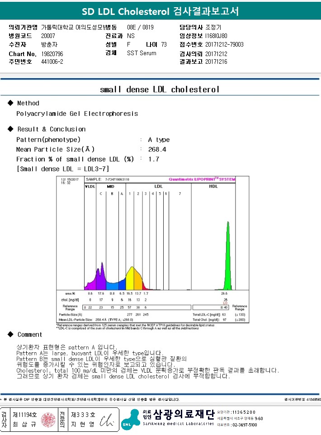Image resolution: width=321 pixels, height=435 pixels.
Task: Click the VLDL column header in chart
Action: point(90,186)
